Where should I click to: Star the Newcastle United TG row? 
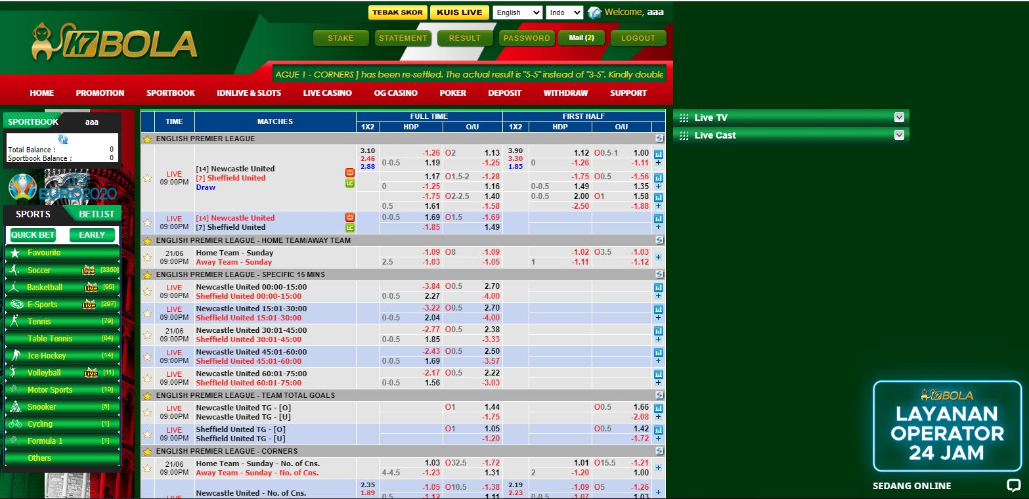[x=148, y=412]
